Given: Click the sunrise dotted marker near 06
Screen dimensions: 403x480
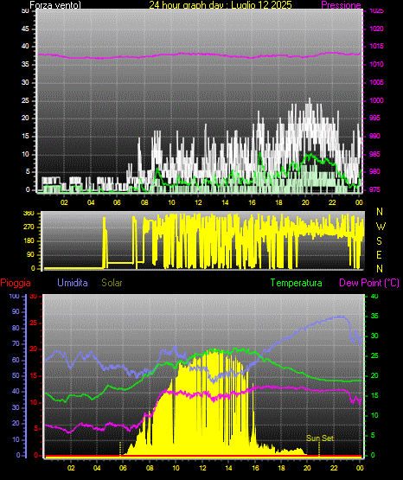Looking at the screenshot, I should [x=120, y=449].
